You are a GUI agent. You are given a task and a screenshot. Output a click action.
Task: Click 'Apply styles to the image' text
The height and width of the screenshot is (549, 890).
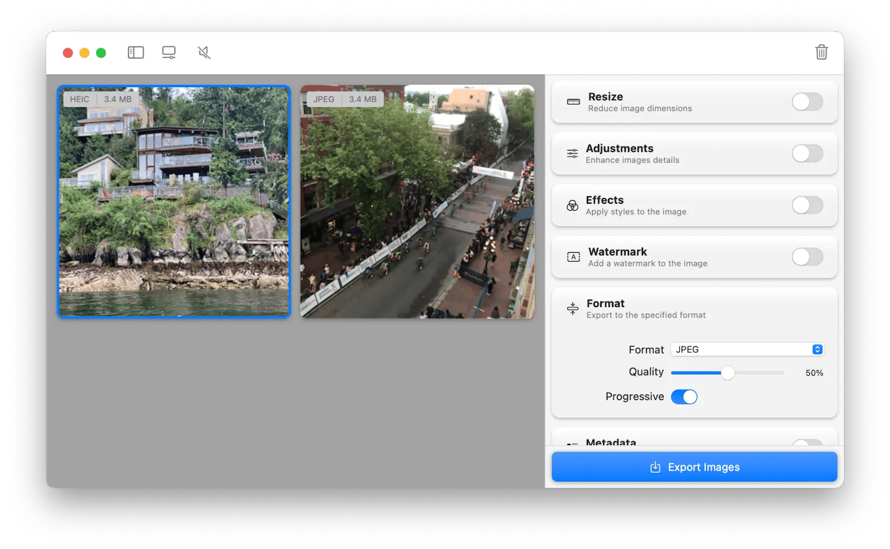click(636, 212)
